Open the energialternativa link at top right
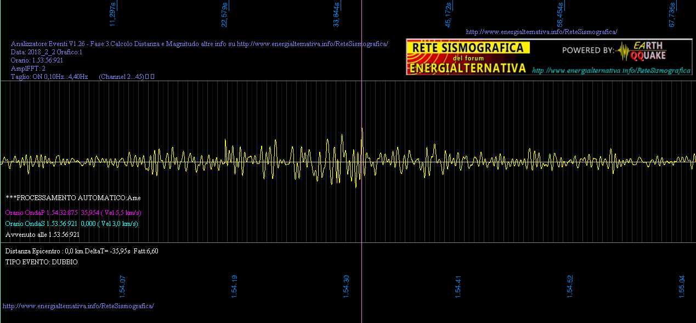696x323 pixels. (x=541, y=32)
